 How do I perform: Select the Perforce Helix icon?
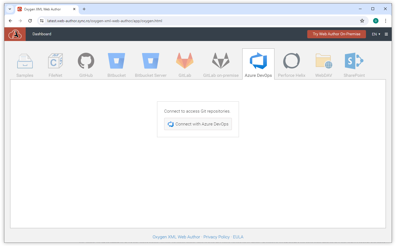click(291, 61)
